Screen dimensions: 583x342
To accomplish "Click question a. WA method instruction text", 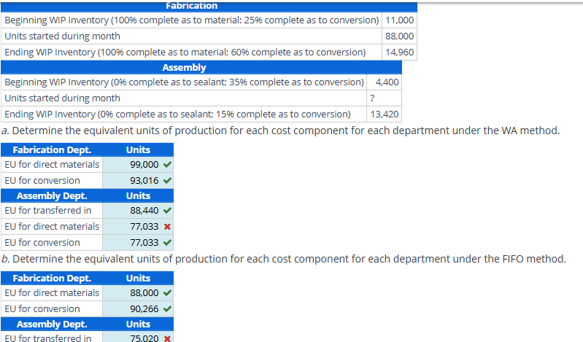I will click(281, 131).
